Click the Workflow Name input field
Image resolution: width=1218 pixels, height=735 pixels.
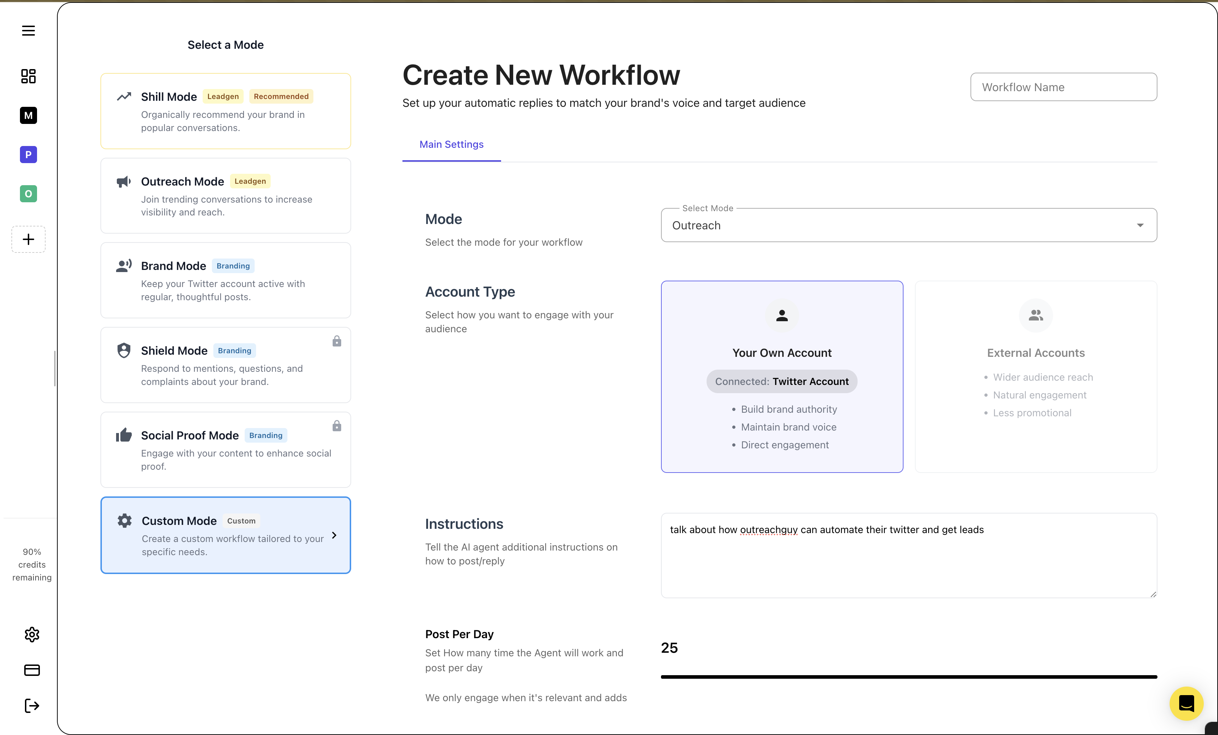[x=1063, y=87]
